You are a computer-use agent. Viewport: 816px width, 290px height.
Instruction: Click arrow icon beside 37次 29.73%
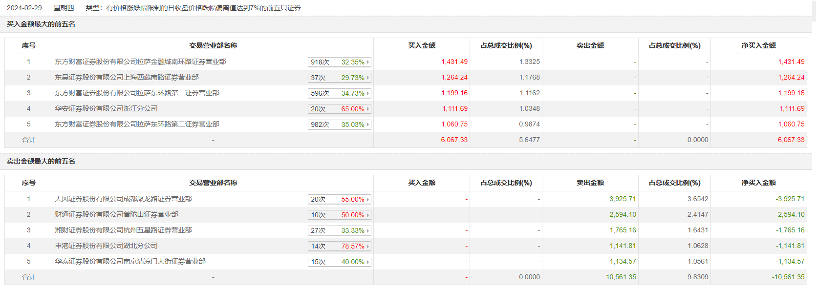(368, 78)
